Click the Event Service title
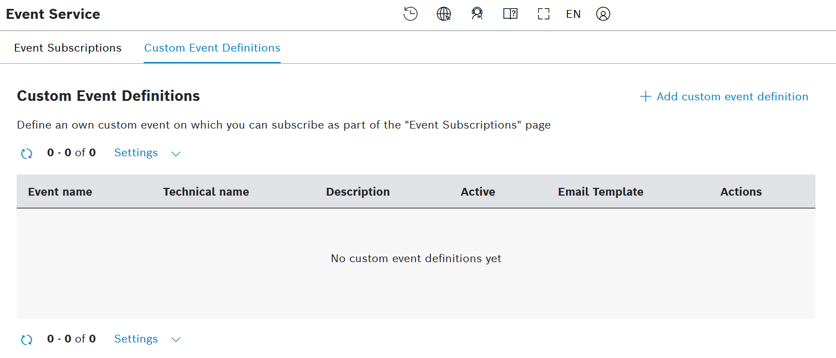Image resolution: width=836 pixels, height=358 pixels. coord(53,14)
